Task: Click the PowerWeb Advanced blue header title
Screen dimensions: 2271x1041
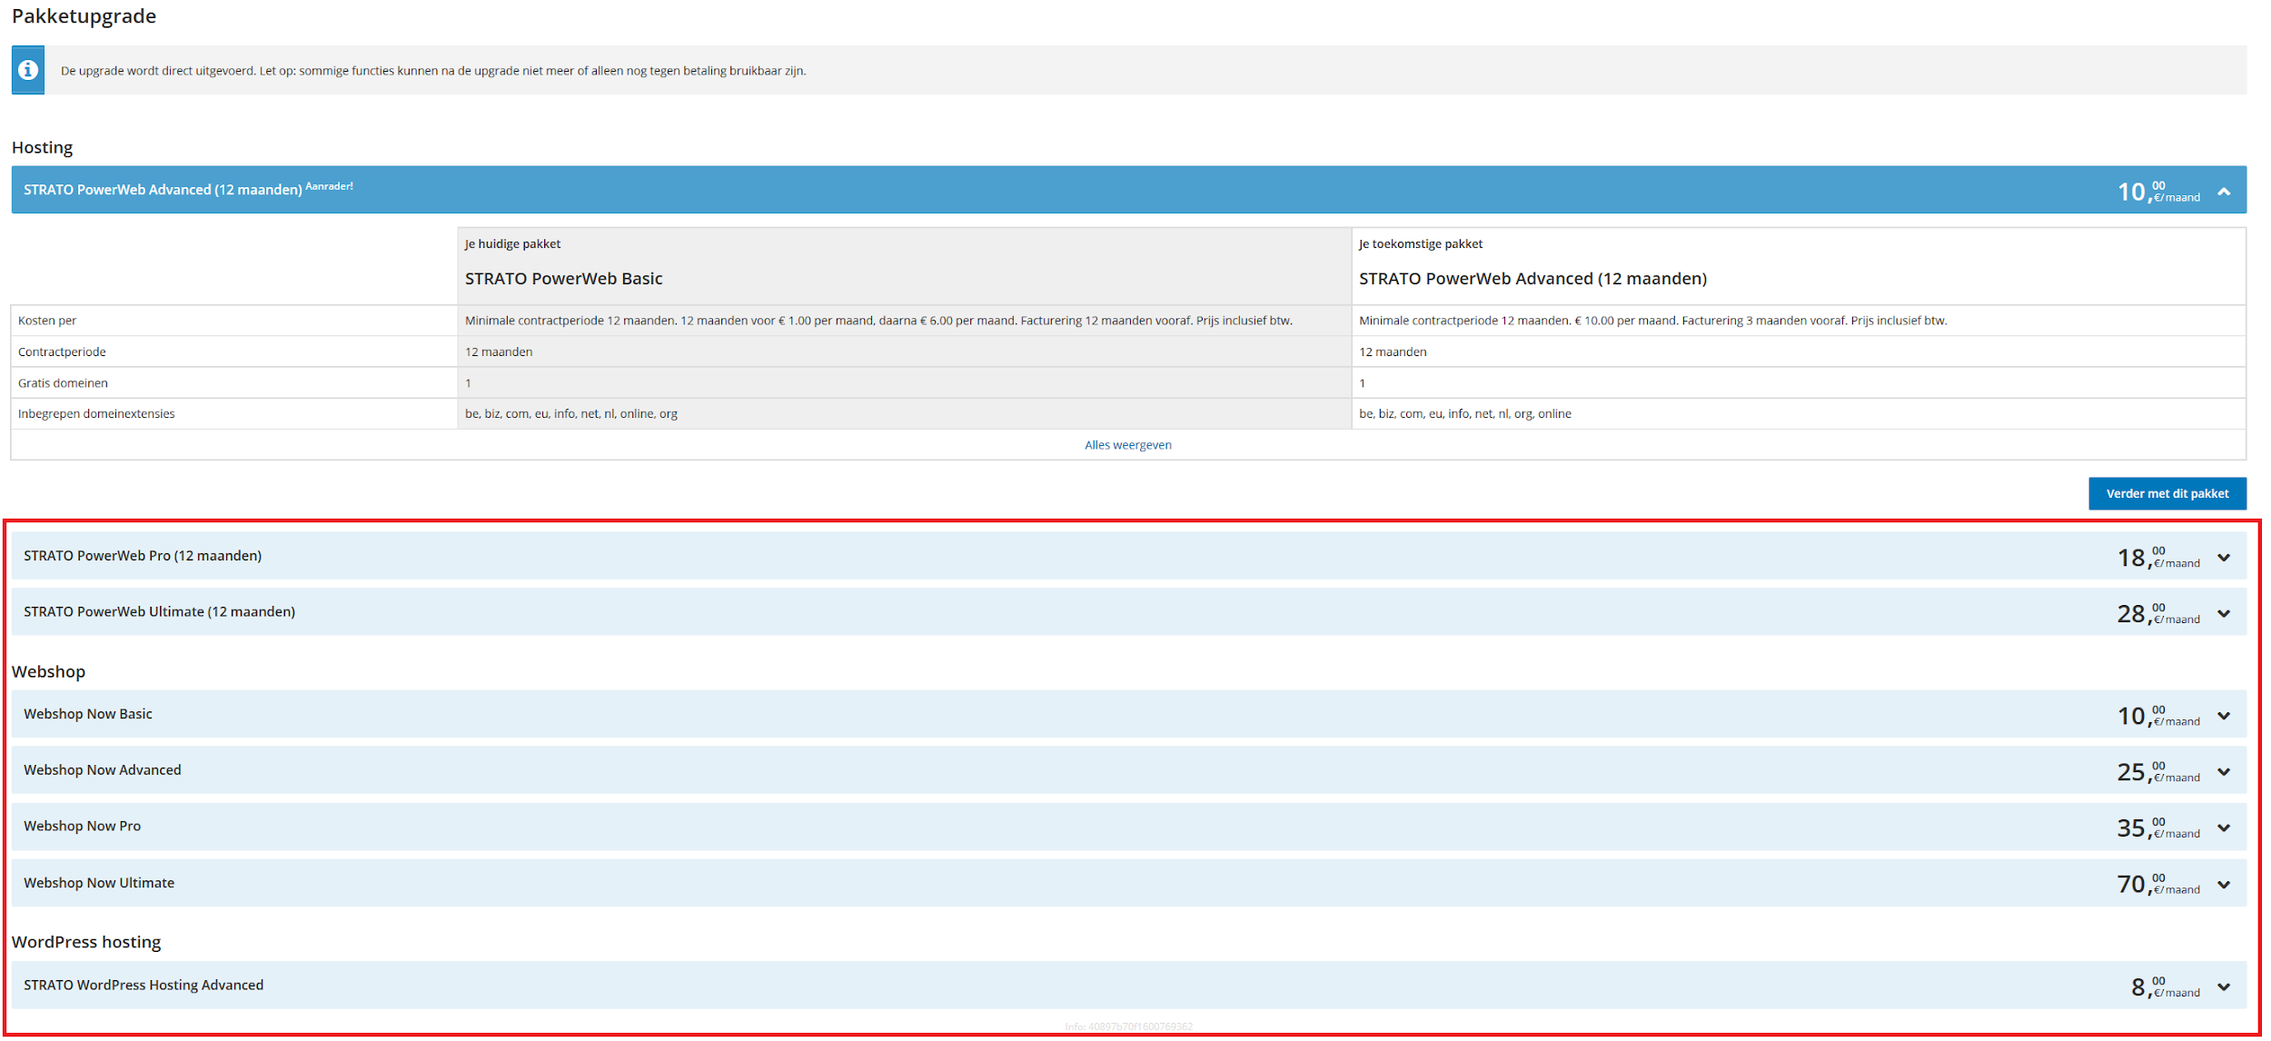Action: tap(163, 190)
